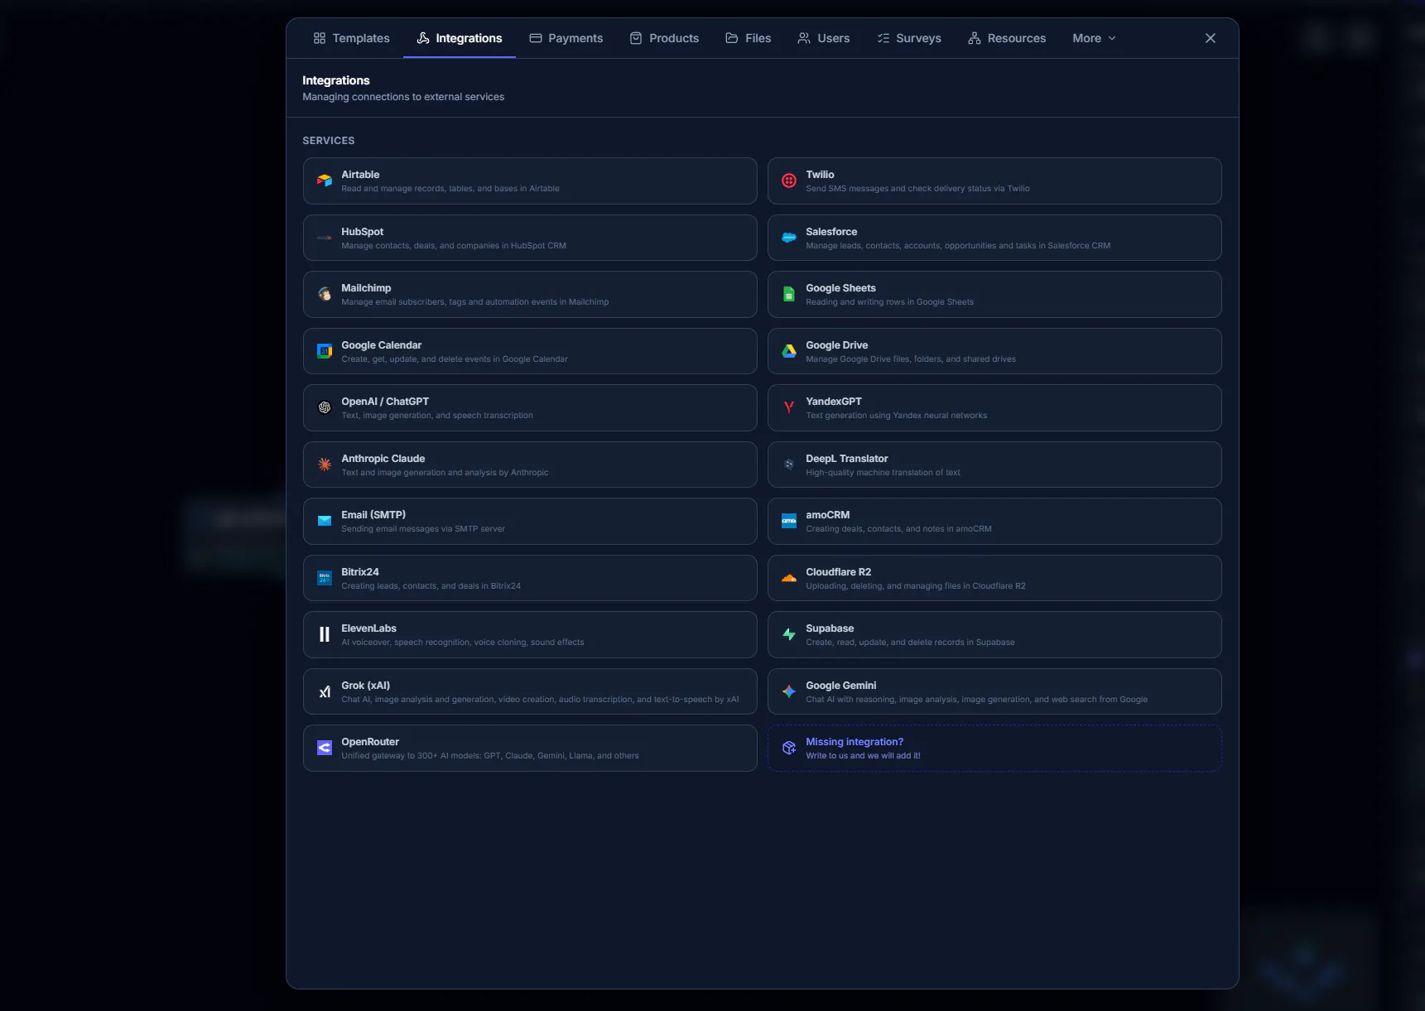This screenshot has height=1011, width=1425.
Task: Click the Google Drive triangle icon
Action: 789,351
